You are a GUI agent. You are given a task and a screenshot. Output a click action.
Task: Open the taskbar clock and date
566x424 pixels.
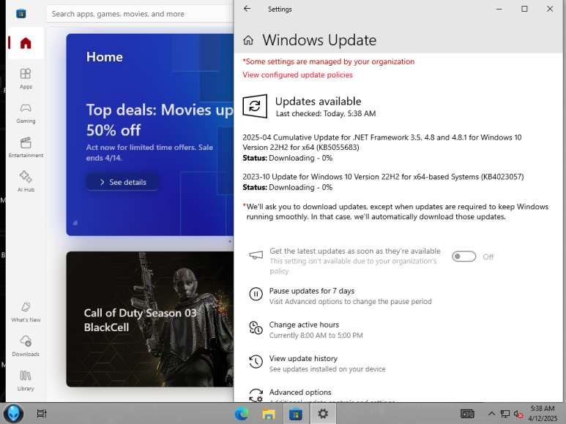pos(543,414)
